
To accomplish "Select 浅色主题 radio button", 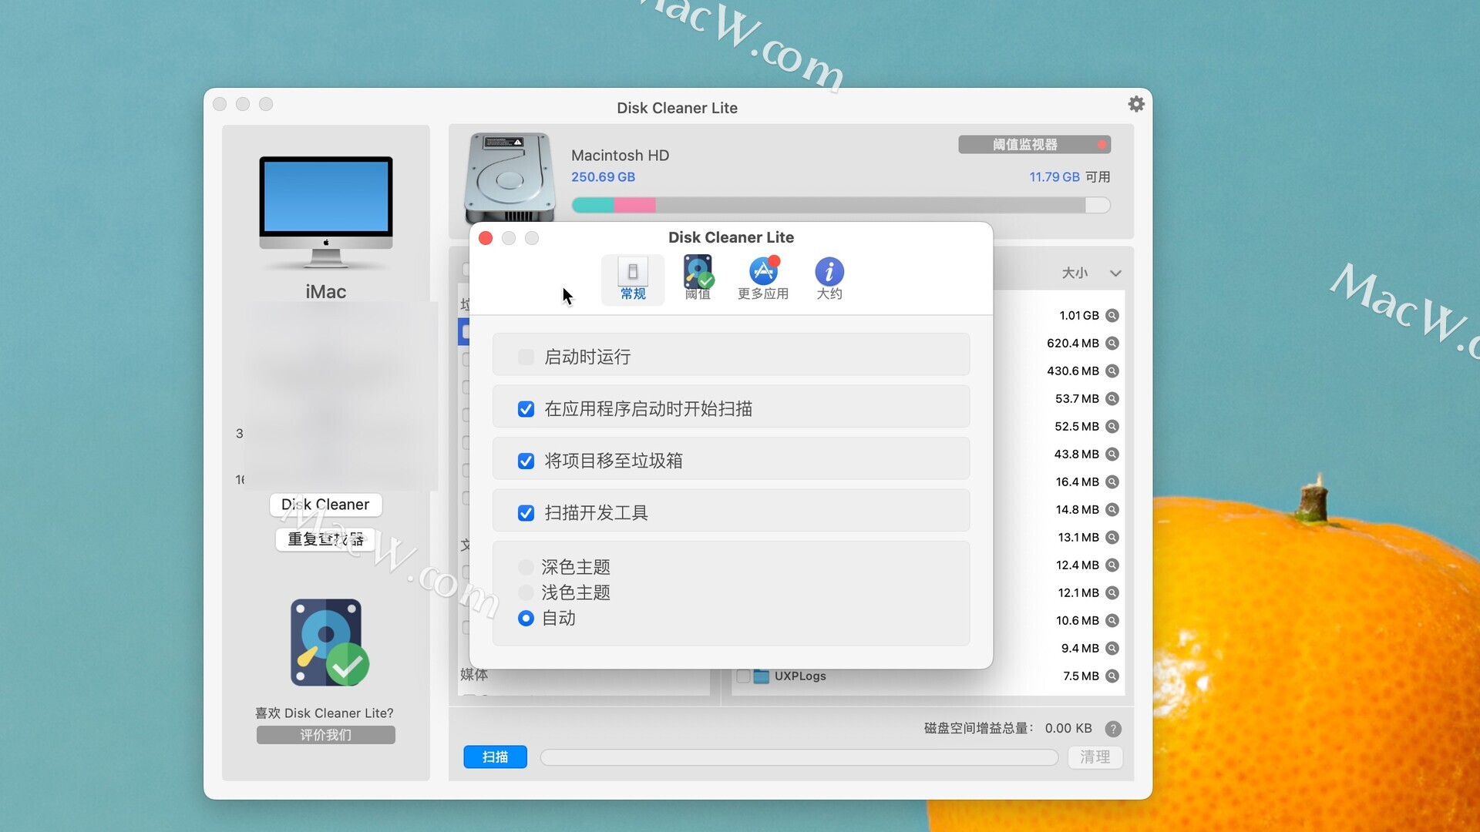I will pyautogui.click(x=526, y=592).
